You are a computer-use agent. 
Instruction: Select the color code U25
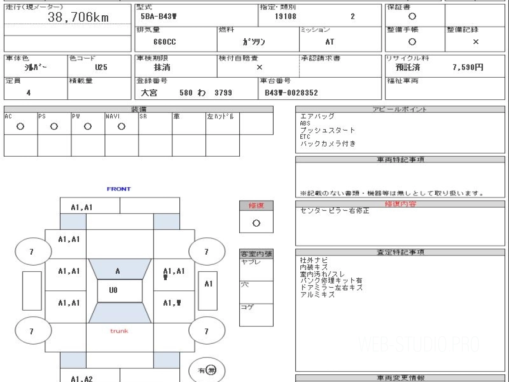(x=101, y=67)
